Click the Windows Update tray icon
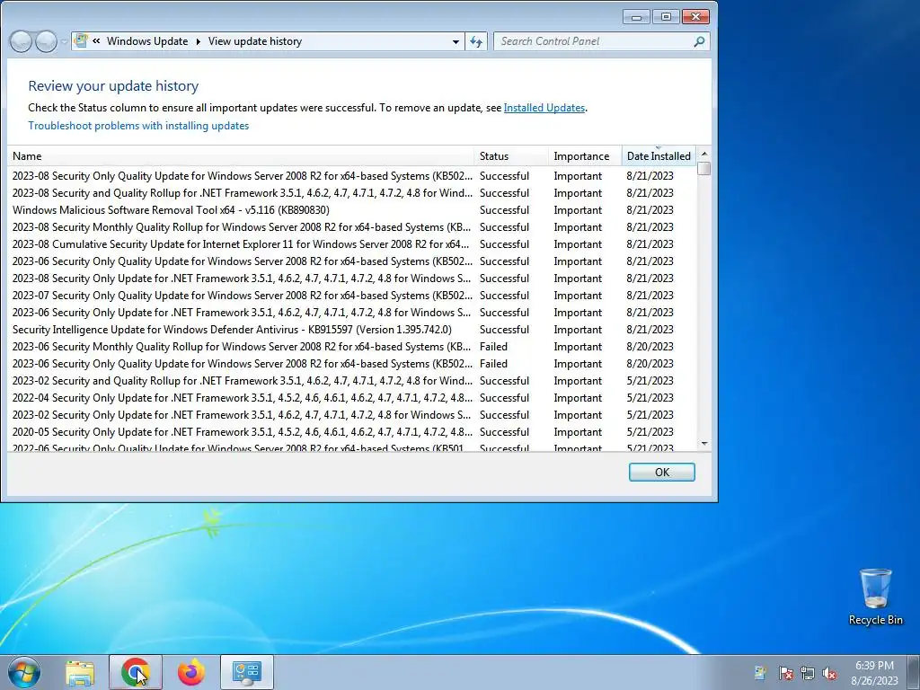920x690 pixels. [x=760, y=673]
